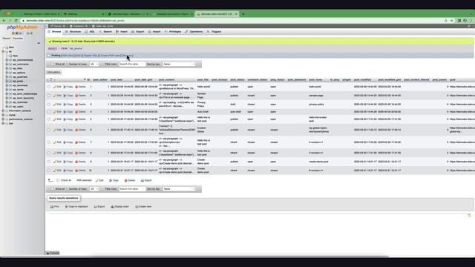This screenshot has height=267, width=475.
Task: Click the red Delete icon for row ID 9
Action: pyautogui.click(x=76, y=162)
